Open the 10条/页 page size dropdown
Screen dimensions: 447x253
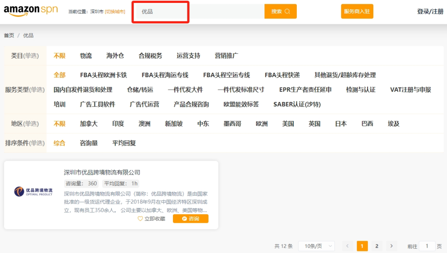pos(317,246)
